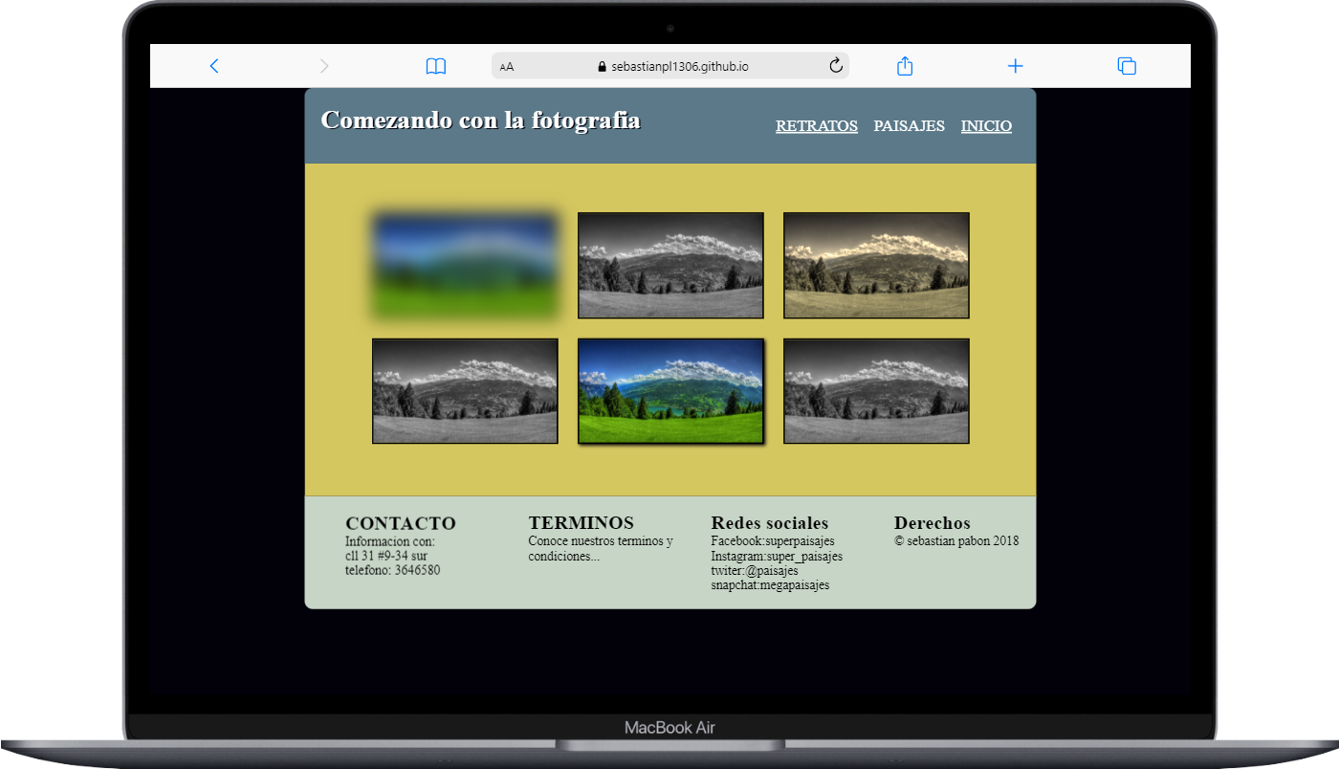Navigate to the INICIO link

tap(986, 126)
